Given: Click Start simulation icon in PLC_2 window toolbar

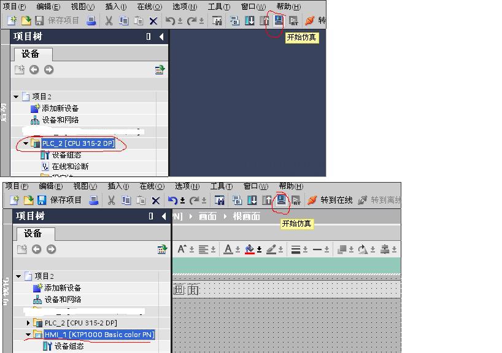Looking at the screenshot, I should [279, 21].
